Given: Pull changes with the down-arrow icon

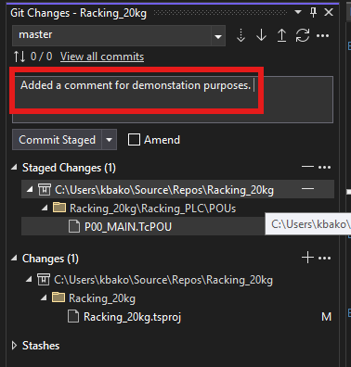Looking at the screenshot, I should pyautogui.click(x=261, y=35).
